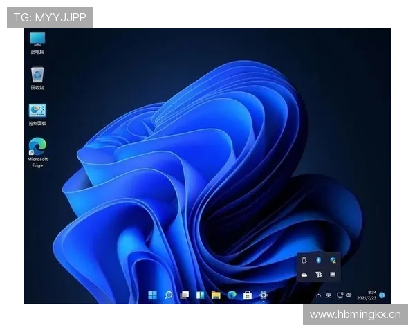Select the Microsoft Edge desktop shortcut
Screen dimensions: 415x332
37,148
